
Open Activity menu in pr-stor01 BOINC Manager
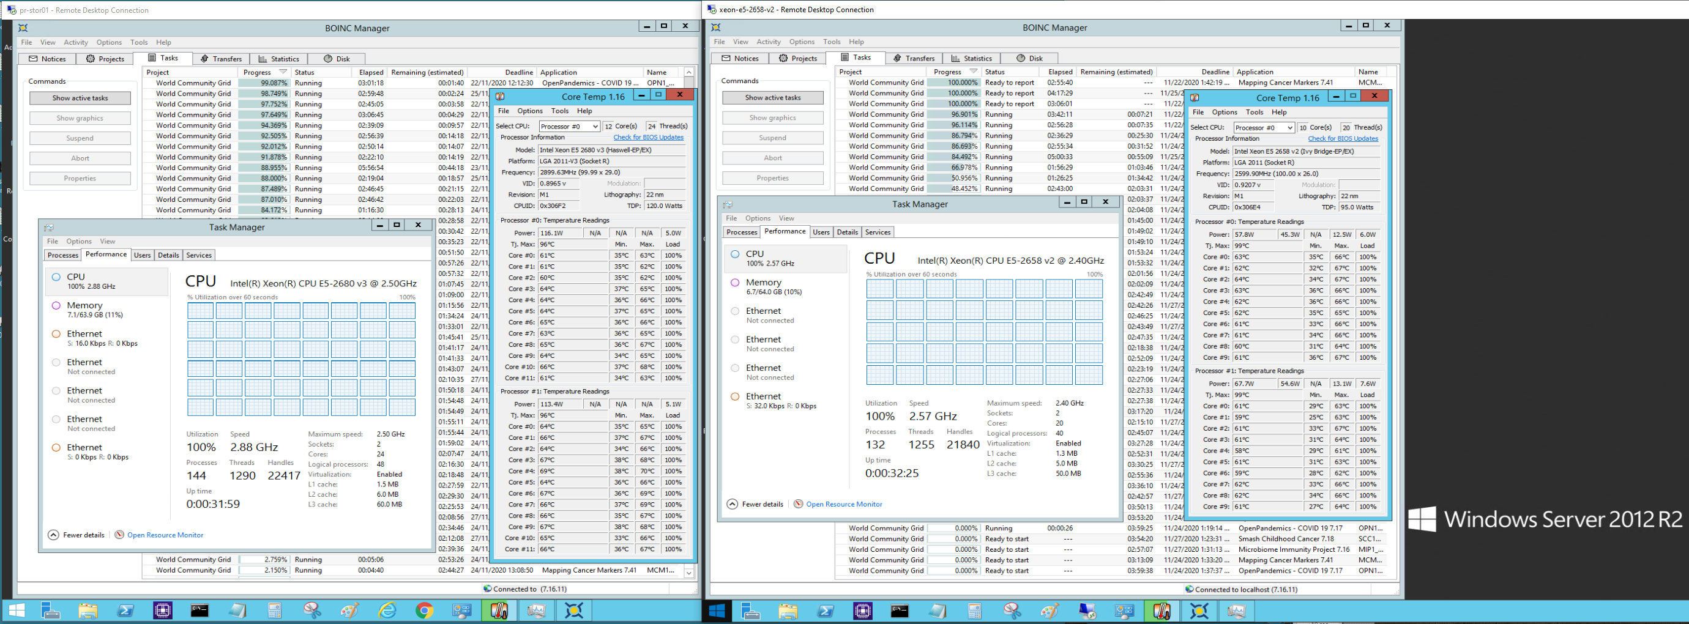pyautogui.click(x=75, y=42)
